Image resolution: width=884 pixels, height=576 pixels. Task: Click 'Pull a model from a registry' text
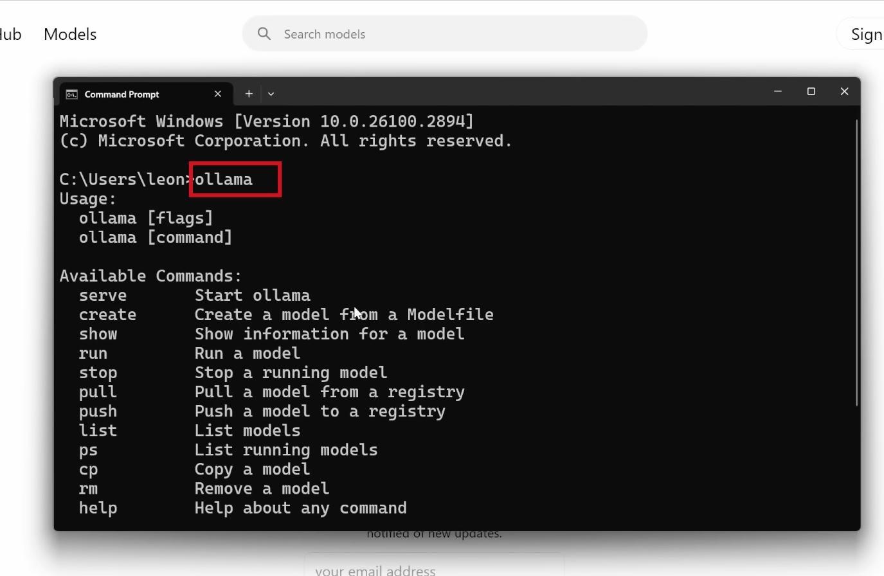330,392
